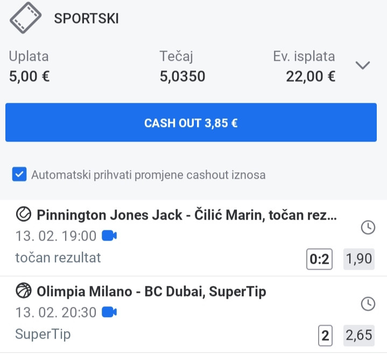
Task: Open the live stream camera for the 19:00 match
Action: (109, 236)
